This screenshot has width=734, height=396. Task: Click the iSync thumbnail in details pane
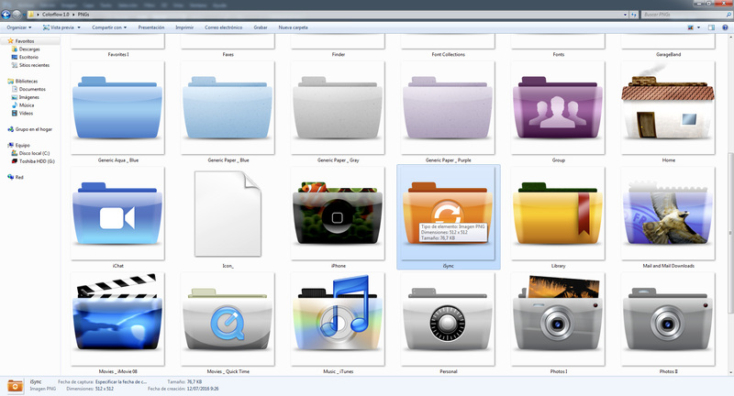tap(15, 386)
